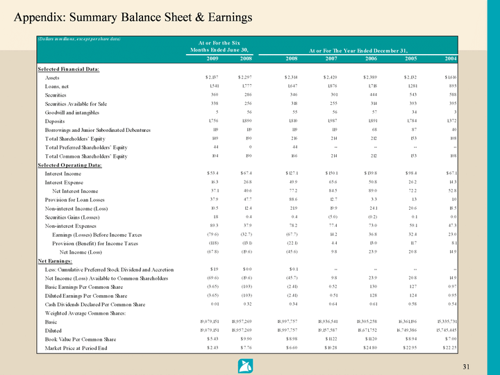
Task: Click the 'Dollars in millions, except per share data' note
Action: (80, 38)
